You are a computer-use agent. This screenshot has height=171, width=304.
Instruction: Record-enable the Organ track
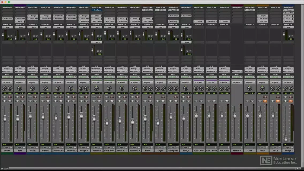(163, 97)
